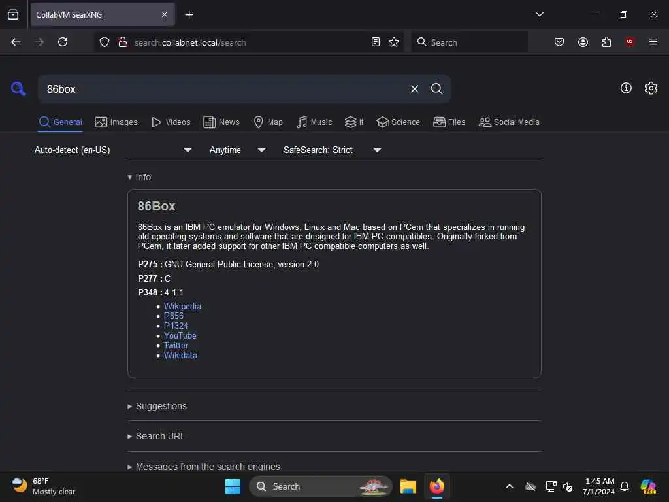Open Auto-detect language dropdown
The image size is (669, 502).
(113, 150)
